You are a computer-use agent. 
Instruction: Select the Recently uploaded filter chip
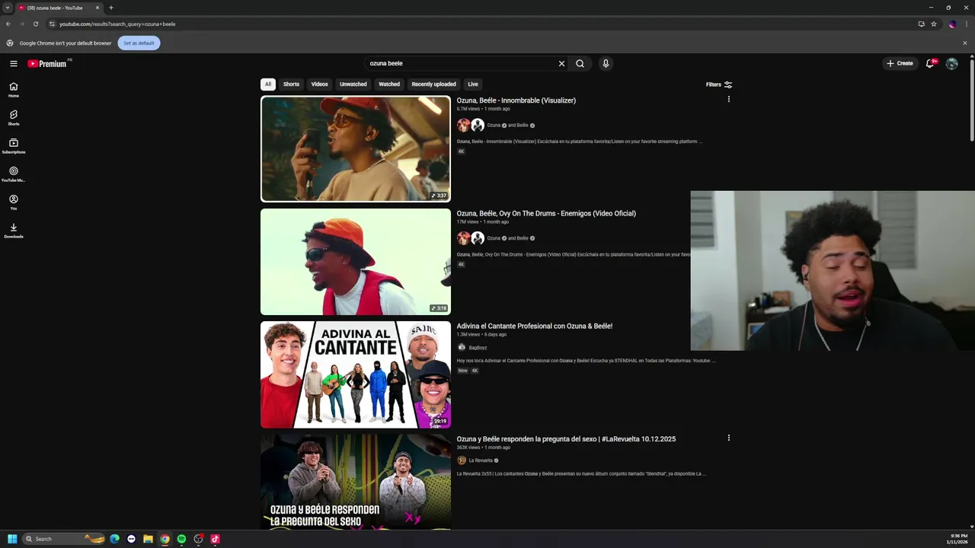pyautogui.click(x=434, y=84)
